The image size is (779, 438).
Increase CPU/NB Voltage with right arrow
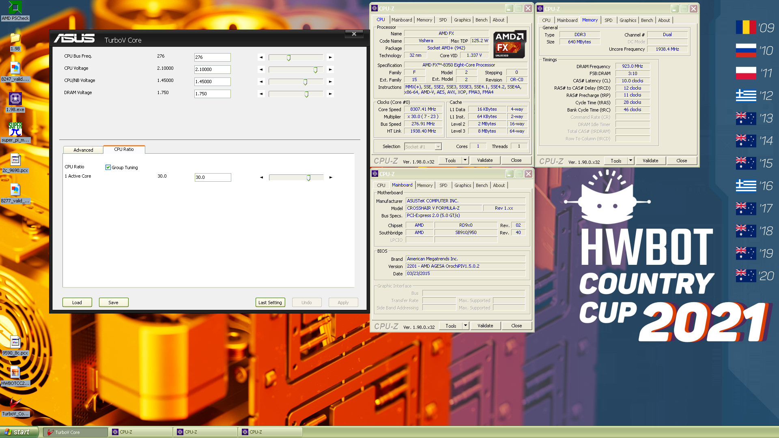click(x=330, y=82)
